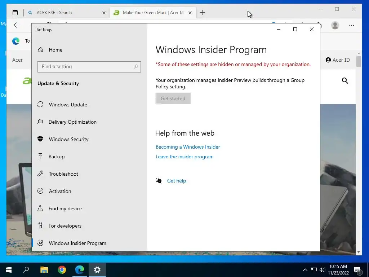Select Activation in sidebar

click(x=60, y=191)
